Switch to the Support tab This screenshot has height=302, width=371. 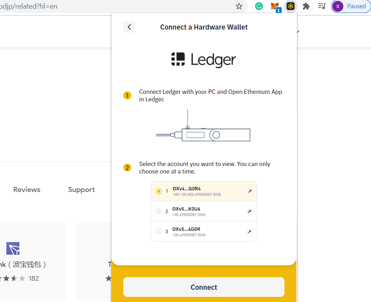81,190
